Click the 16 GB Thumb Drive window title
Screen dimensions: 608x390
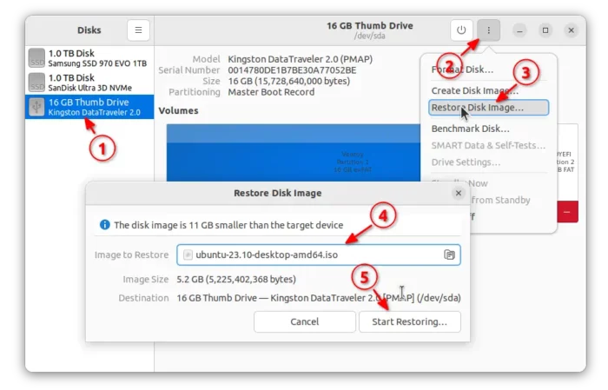369,26
